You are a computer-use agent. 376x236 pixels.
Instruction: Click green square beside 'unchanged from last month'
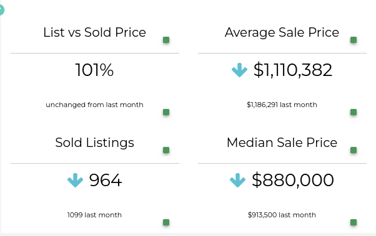(x=166, y=112)
